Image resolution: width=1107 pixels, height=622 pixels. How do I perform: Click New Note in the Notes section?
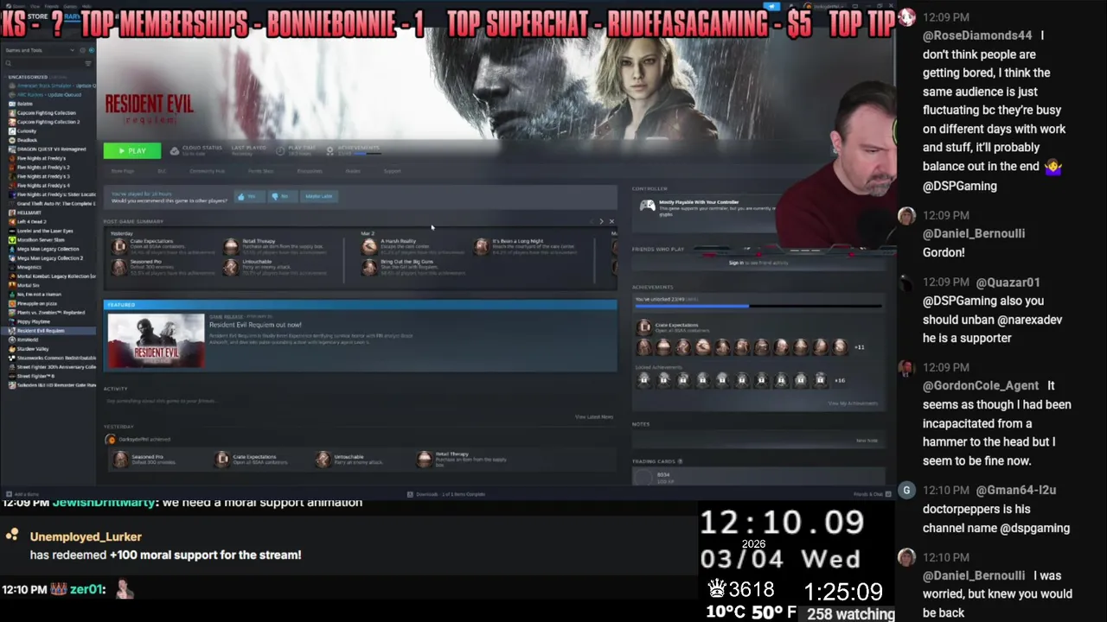click(x=867, y=441)
